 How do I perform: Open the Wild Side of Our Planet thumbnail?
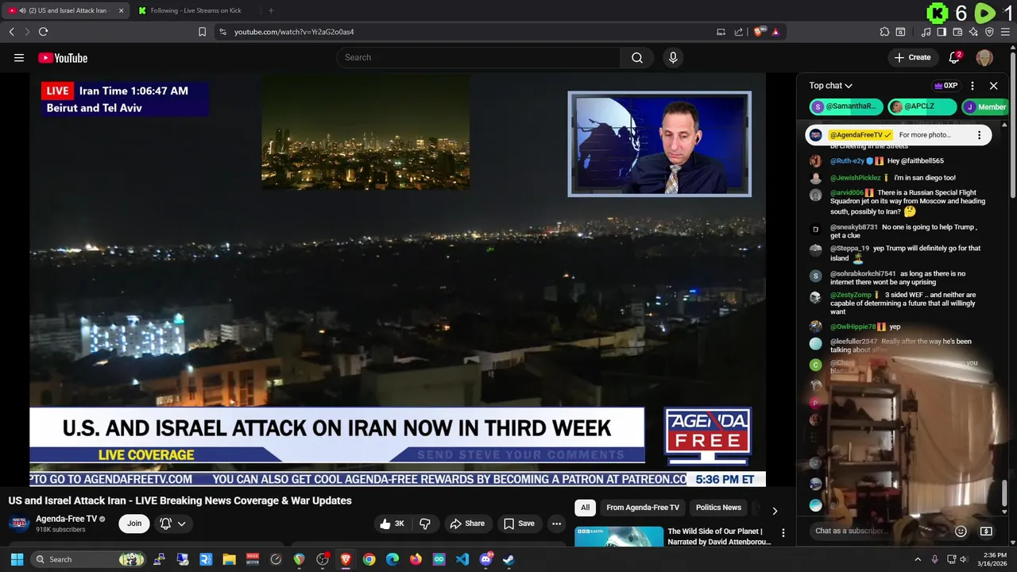(x=619, y=536)
